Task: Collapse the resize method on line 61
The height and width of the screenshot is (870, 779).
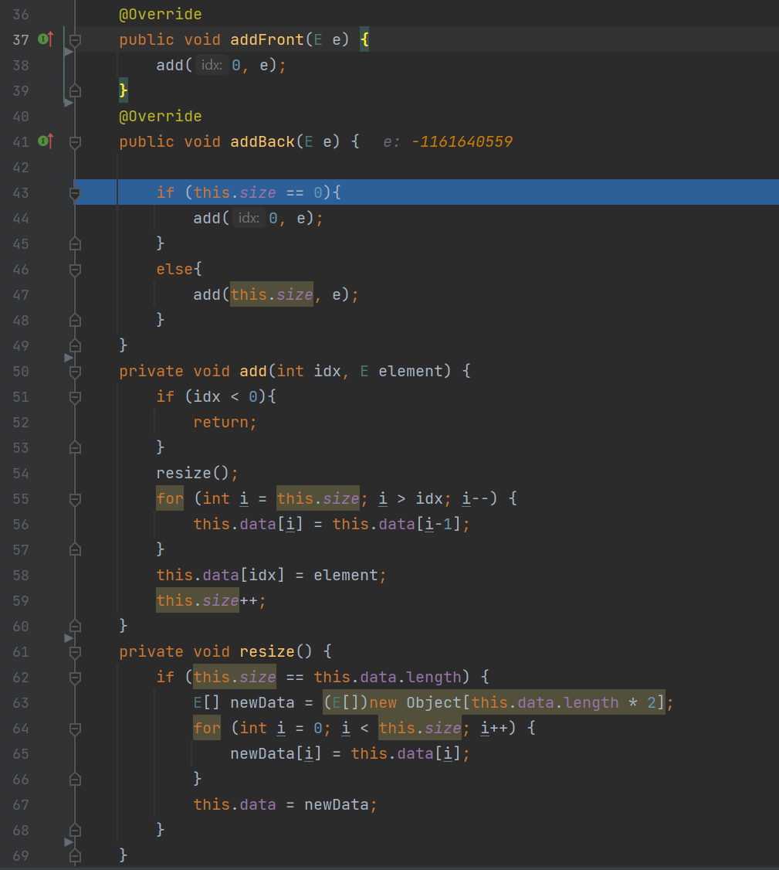Action: [x=75, y=652]
